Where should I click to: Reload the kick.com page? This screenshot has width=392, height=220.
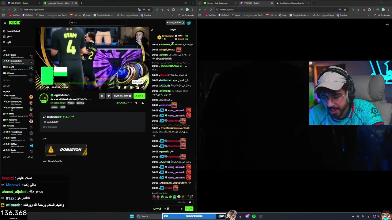(x=15, y=9)
